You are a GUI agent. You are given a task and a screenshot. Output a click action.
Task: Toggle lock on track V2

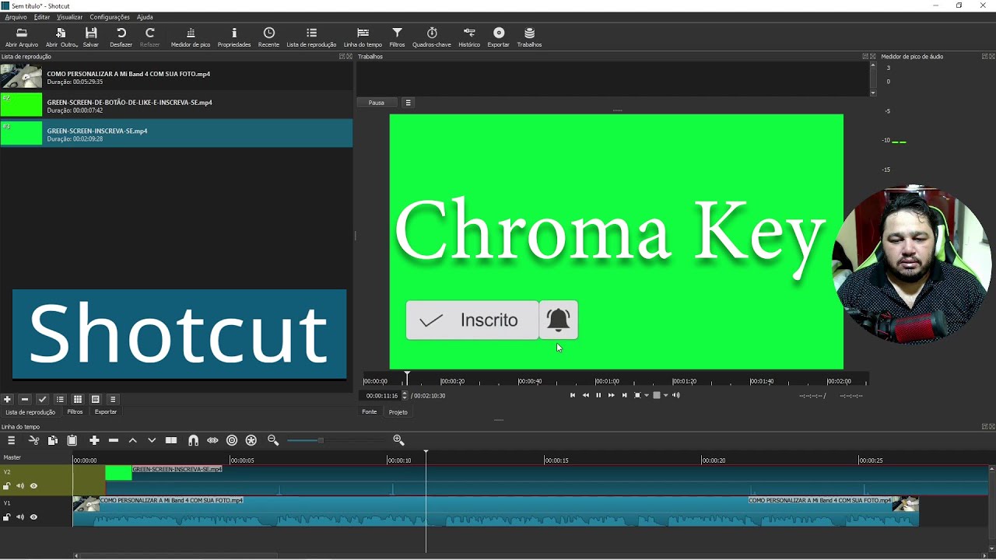pyautogui.click(x=7, y=486)
